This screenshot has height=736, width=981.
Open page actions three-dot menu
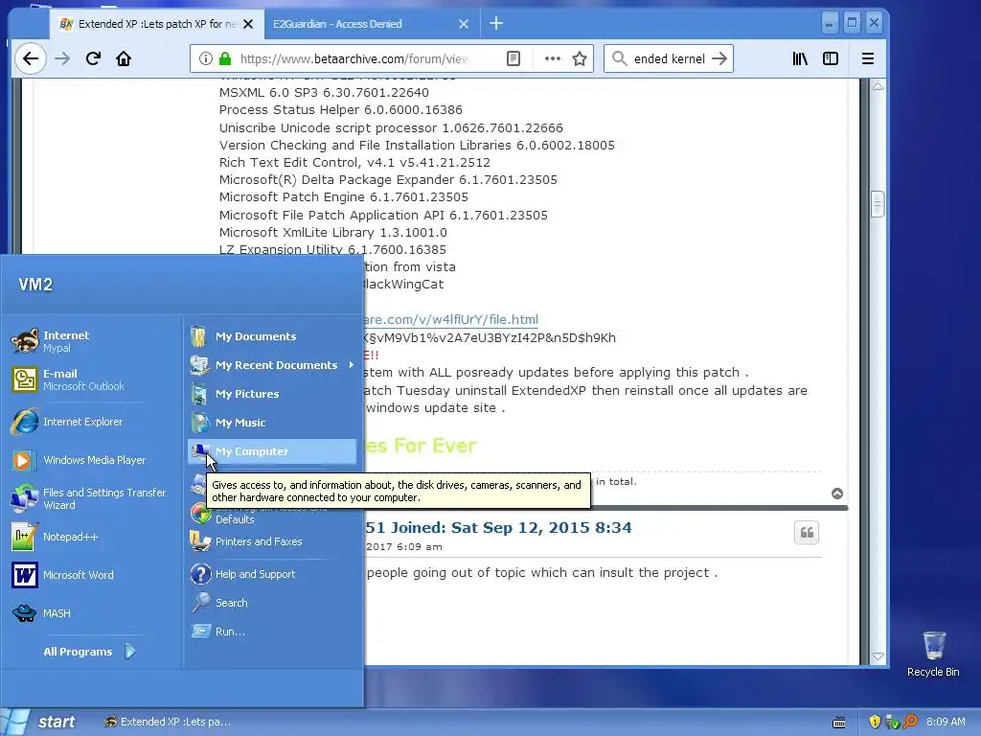(x=553, y=58)
